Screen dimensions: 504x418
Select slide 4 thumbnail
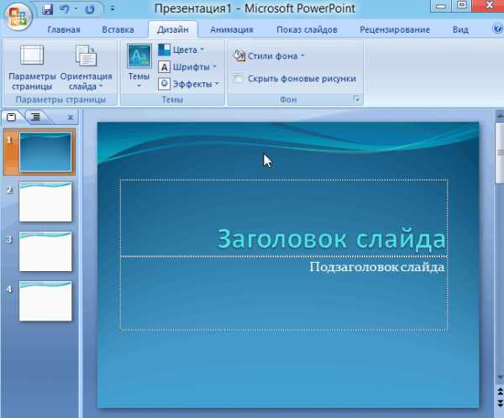coord(45,301)
